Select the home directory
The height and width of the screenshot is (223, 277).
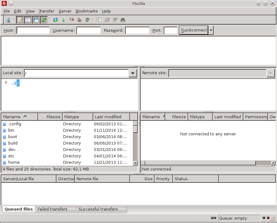pyautogui.click(x=67, y=162)
